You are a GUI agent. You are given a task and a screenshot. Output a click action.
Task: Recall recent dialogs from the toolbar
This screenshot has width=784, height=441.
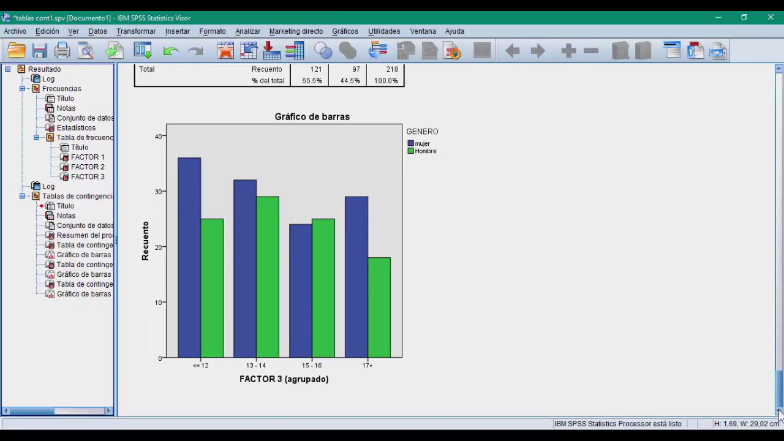[x=142, y=50]
